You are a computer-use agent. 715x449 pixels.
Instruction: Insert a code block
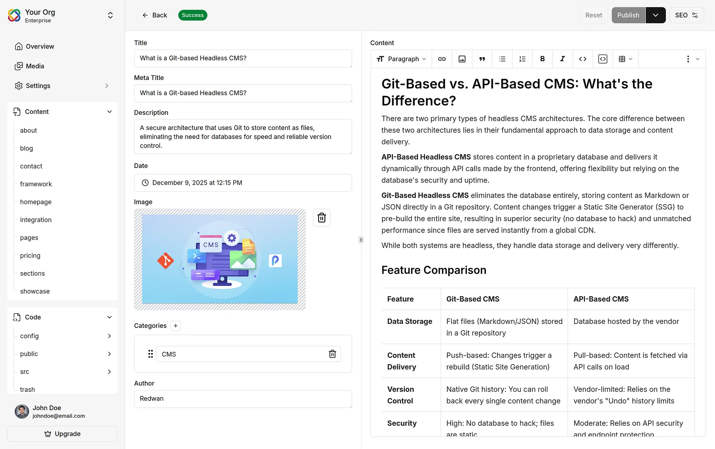click(x=602, y=59)
